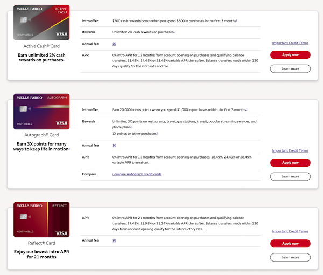
Task: Open the Active Cash card image
Action: (41, 23)
